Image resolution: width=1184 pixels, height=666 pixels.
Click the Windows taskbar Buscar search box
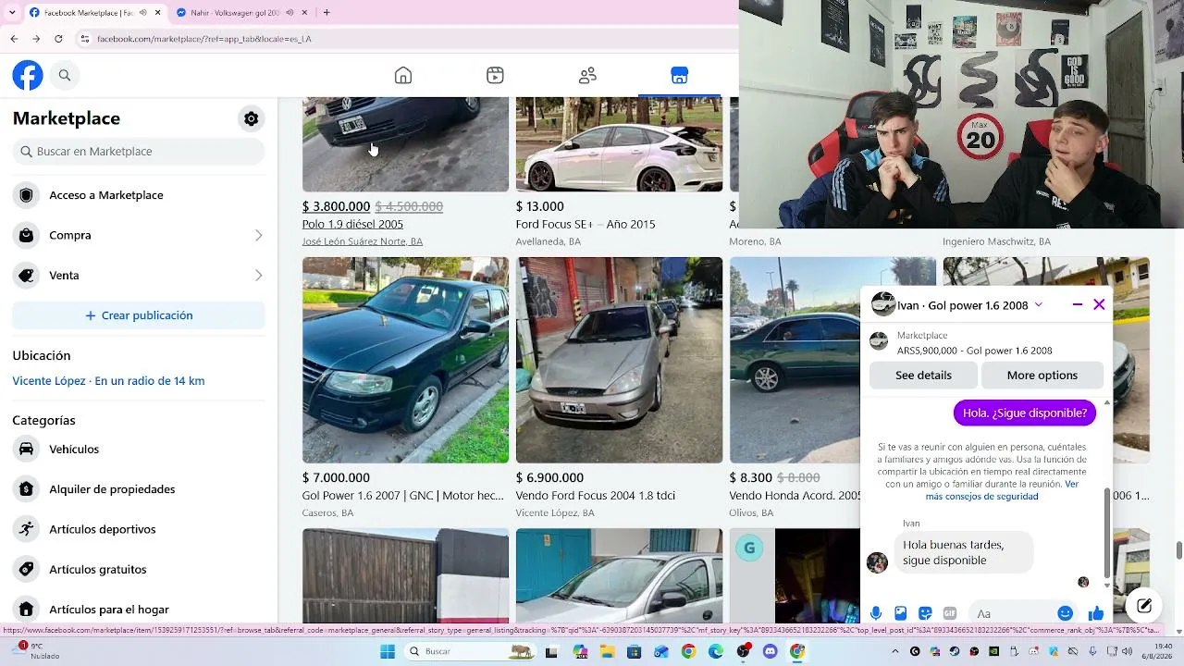470,652
